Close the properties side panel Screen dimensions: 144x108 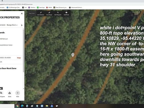pos(22,13)
